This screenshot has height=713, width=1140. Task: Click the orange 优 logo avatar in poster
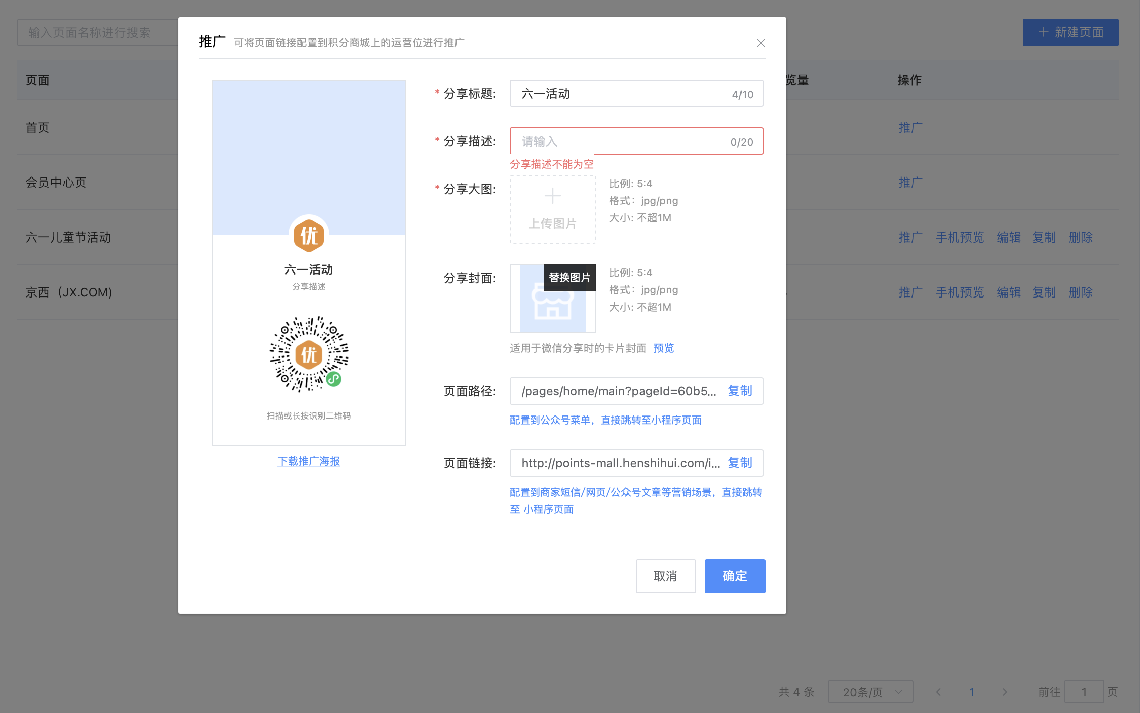(x=309, y=235)
